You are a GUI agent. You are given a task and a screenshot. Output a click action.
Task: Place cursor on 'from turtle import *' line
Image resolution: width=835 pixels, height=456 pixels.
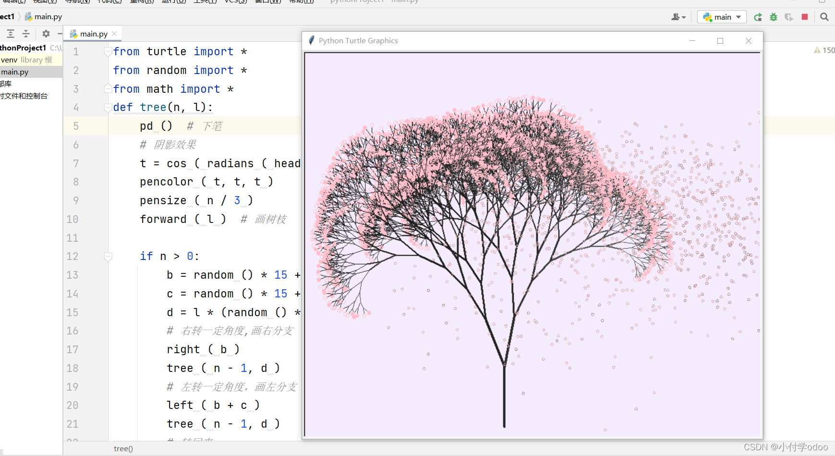point(180,51)
